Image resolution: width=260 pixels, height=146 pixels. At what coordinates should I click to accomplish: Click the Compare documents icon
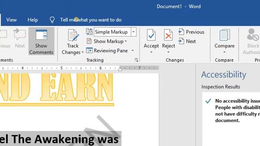[x=225, y=35]
